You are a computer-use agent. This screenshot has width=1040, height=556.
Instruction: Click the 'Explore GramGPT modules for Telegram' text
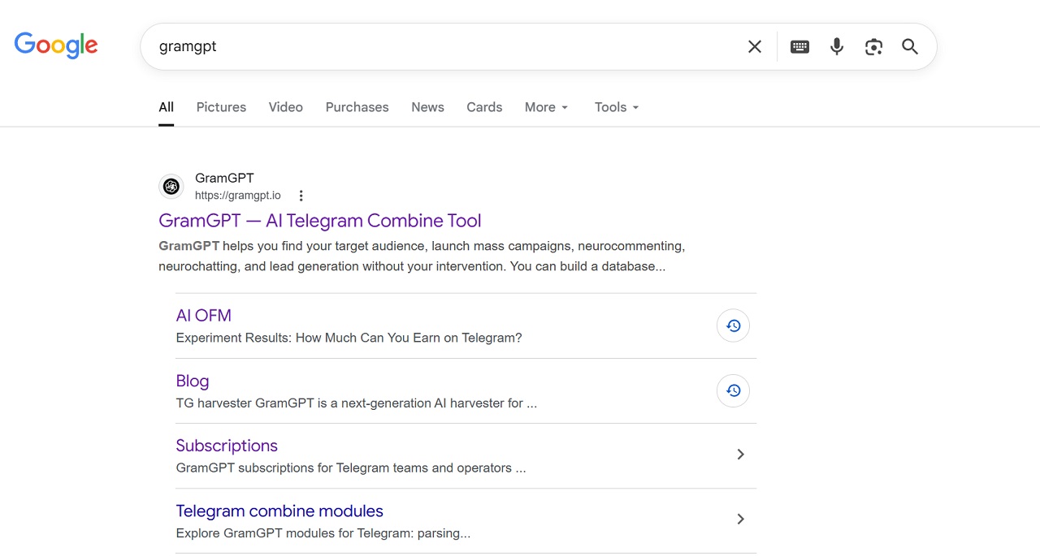[x=323, y=533]
